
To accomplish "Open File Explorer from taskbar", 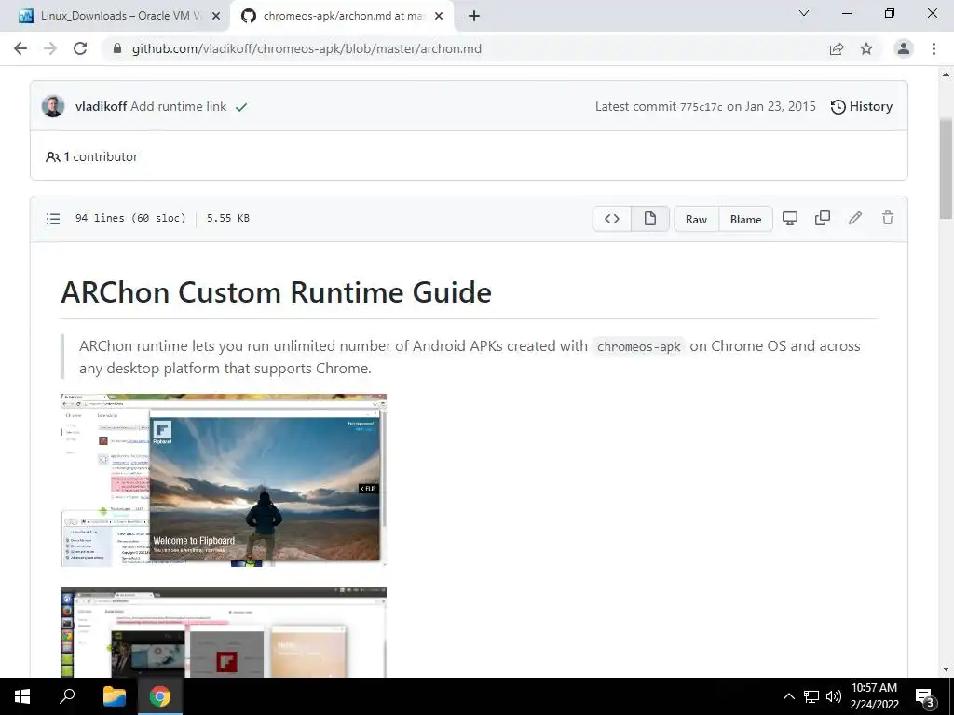I will tap(115, 696).
